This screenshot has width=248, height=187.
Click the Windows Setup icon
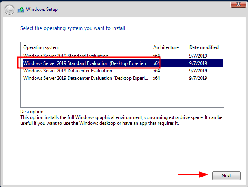21,10
